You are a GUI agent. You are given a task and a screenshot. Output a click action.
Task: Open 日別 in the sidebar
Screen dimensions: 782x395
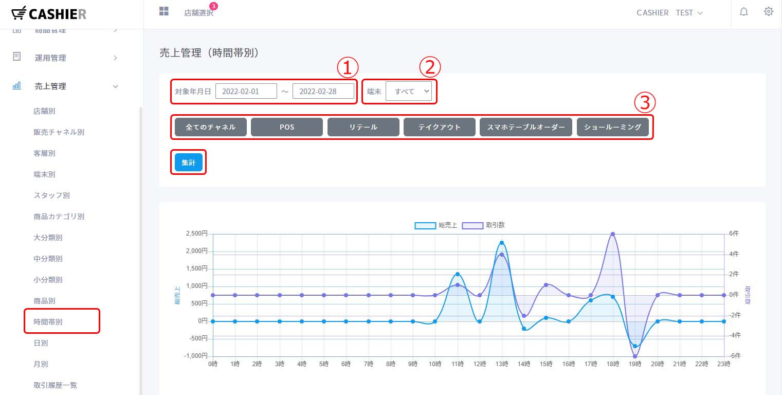pos(41,343)
